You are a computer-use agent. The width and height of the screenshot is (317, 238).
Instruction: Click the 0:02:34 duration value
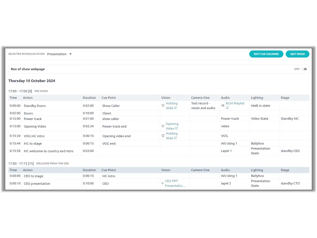click(88, 126)
